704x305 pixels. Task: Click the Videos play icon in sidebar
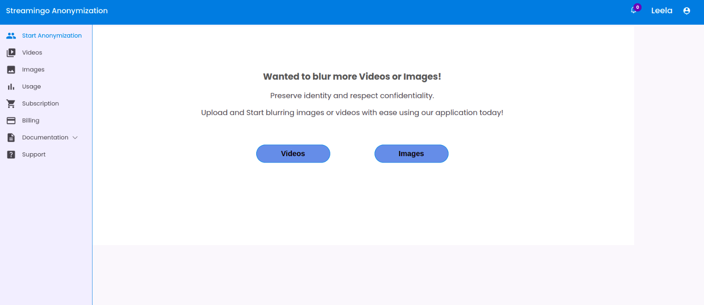pos(11,53)
